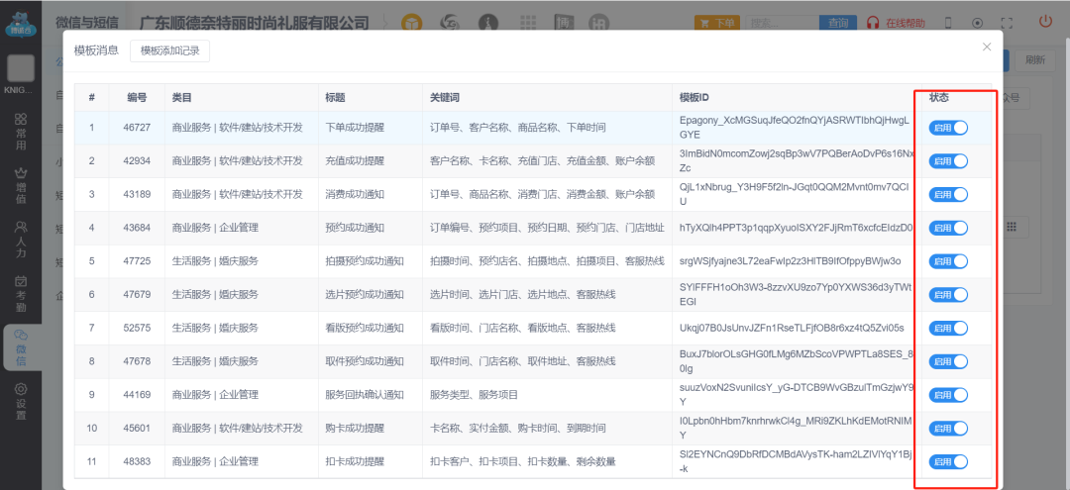Toggle 启用 switch for 取件预约成功通知
The image size is (1070, 490).
[x=948, y=361]
